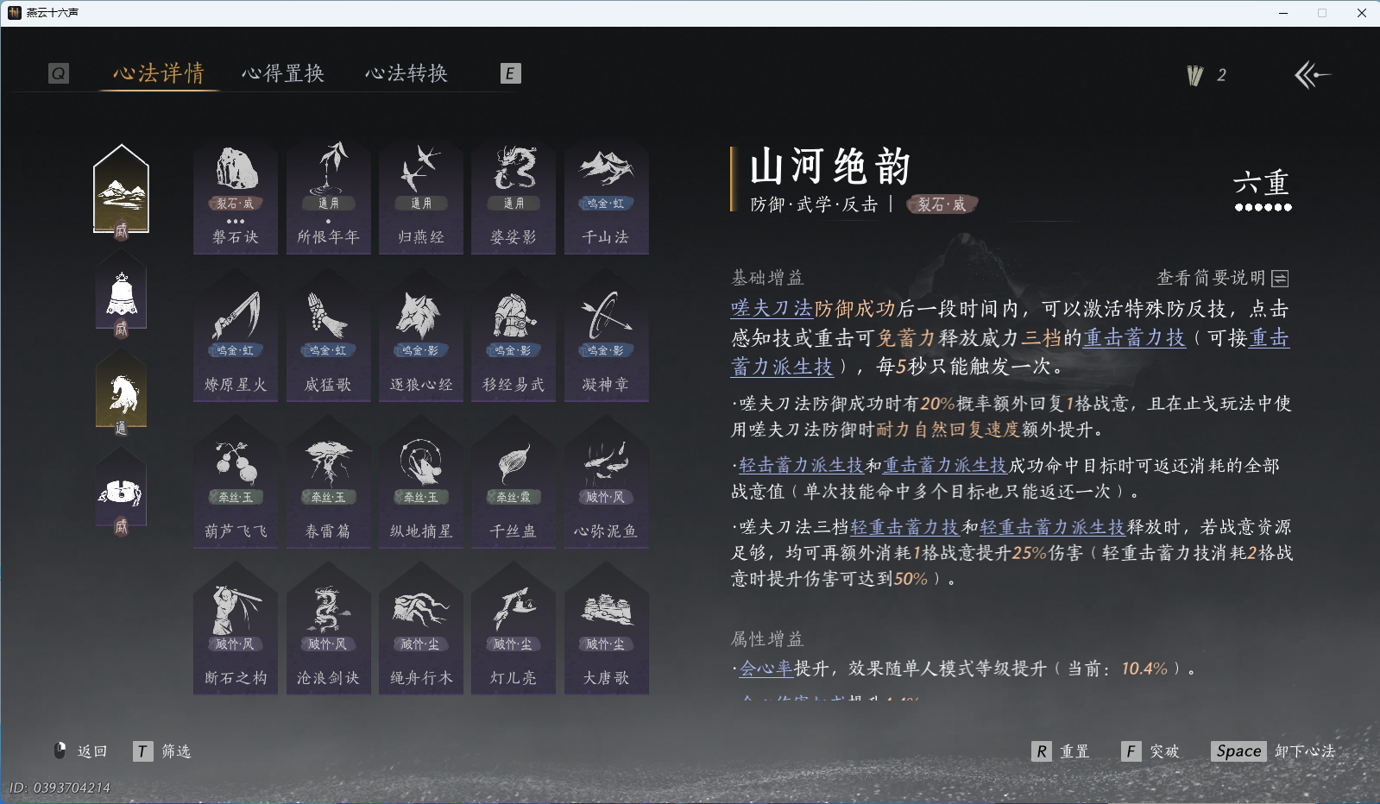Minimize the 燕云十六声 window

click(1283, 13)
